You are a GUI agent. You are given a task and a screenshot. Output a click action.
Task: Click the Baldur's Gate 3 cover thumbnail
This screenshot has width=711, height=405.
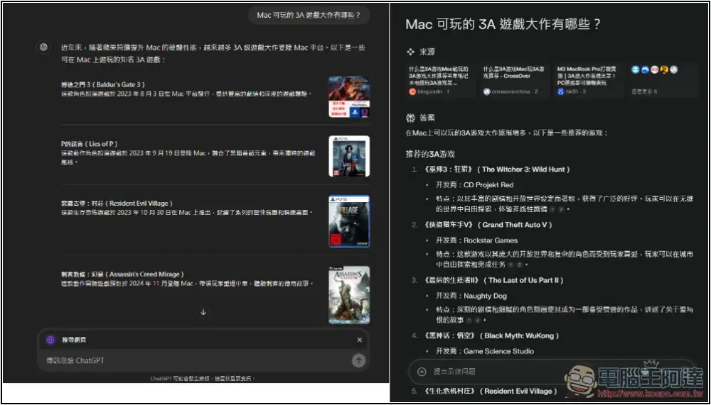[x=348, y=97]
